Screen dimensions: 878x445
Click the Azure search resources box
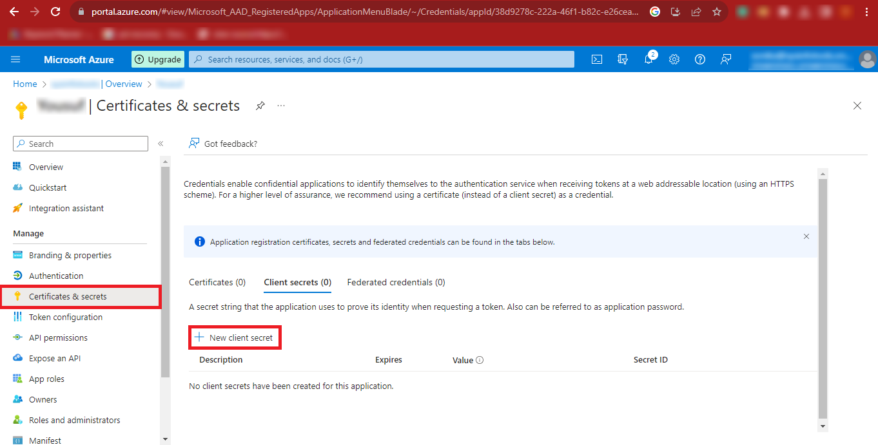[x=382, y=59]
